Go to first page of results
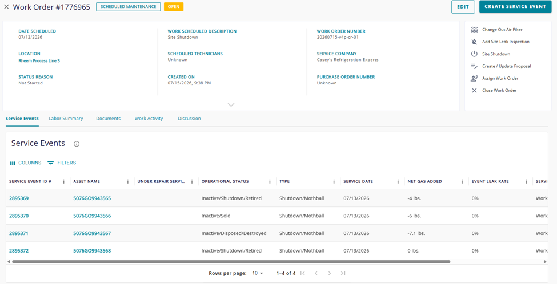The height and width of the screenshot is (284, 557). click(x=303, y=273)
